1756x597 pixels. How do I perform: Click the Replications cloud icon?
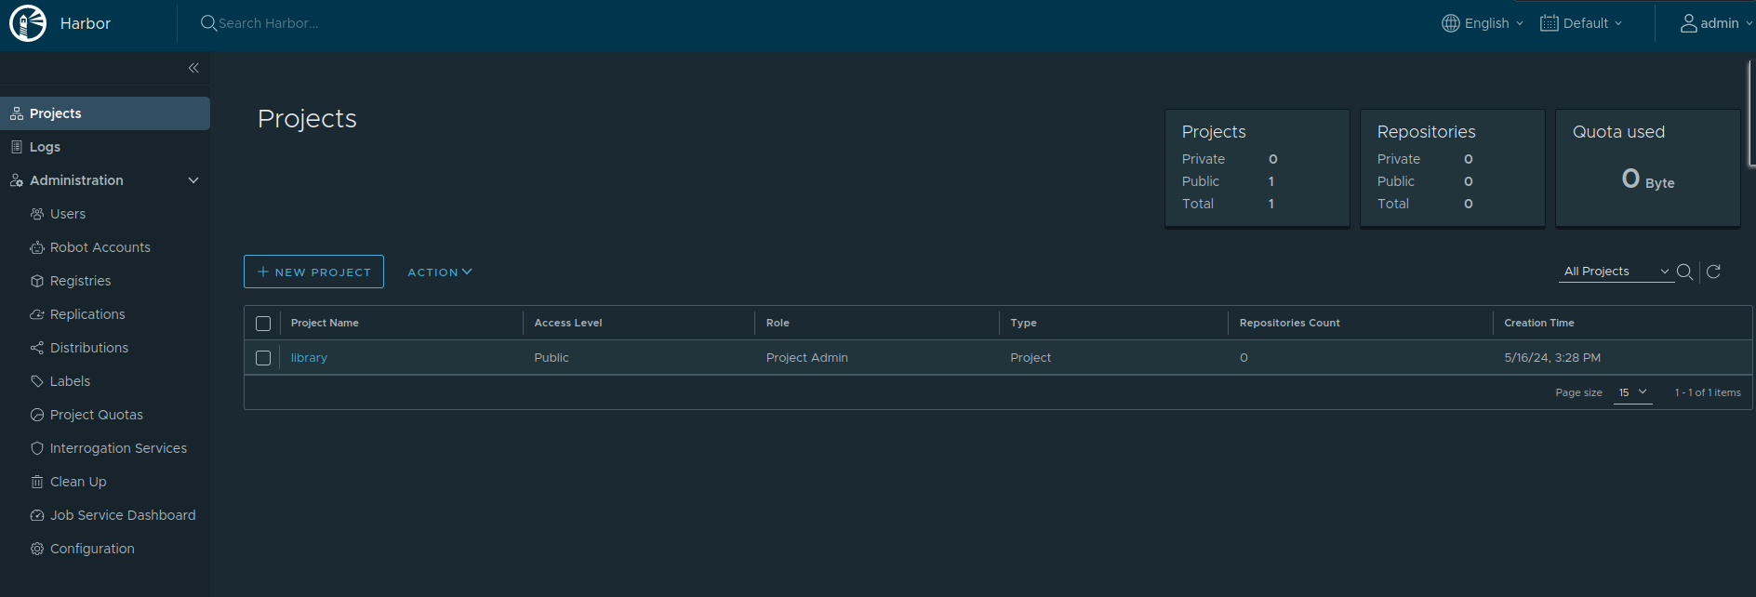(37, 314)
